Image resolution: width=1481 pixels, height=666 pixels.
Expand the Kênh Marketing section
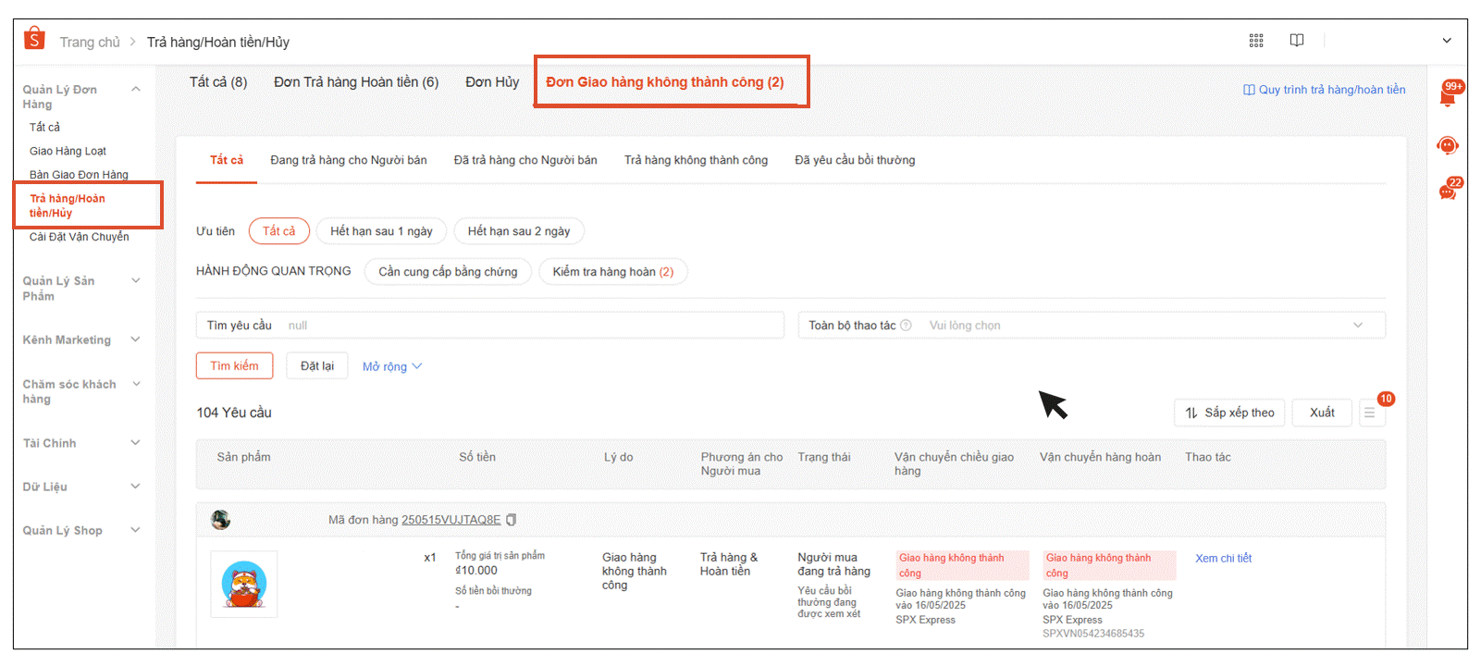[136, 340]
